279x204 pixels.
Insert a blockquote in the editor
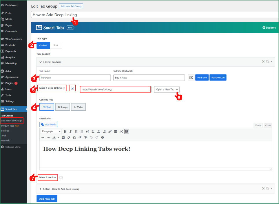click(87, 132)
